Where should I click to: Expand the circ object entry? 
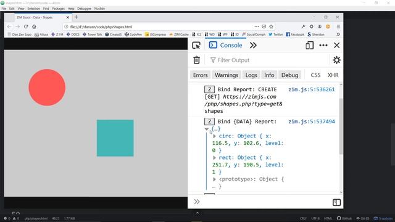click(214, 136)
